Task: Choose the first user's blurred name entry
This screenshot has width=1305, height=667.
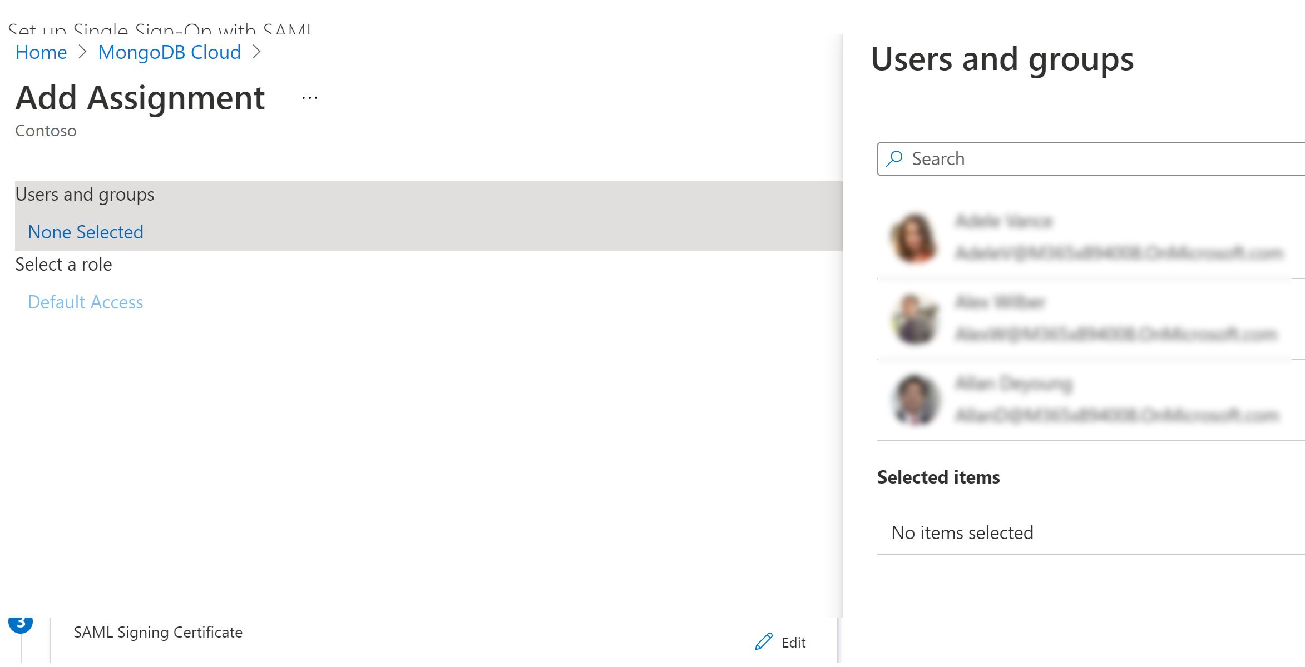Action: coord(1004,222)
